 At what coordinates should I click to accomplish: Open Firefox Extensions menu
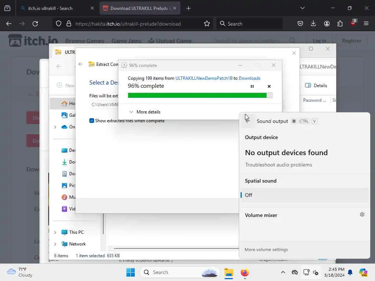click(340, 24)
